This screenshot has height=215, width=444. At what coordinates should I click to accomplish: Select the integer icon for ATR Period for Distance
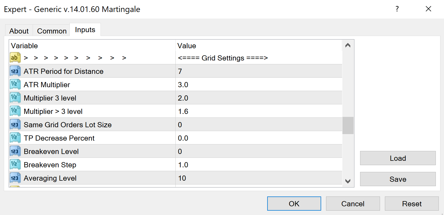pos(15,71)
